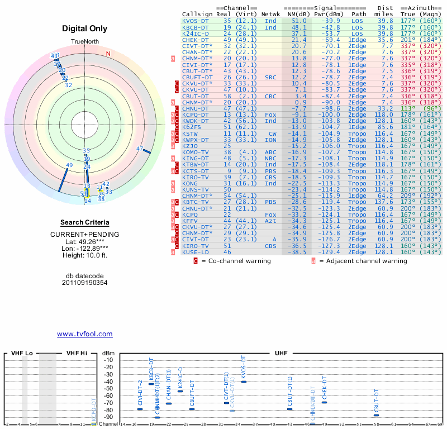This screenshot has width=447, height=429.
Task: Click the SRC network cell
Action: coord(270,77)
